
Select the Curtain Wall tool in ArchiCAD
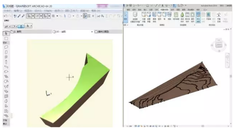(x=6, y=96)
